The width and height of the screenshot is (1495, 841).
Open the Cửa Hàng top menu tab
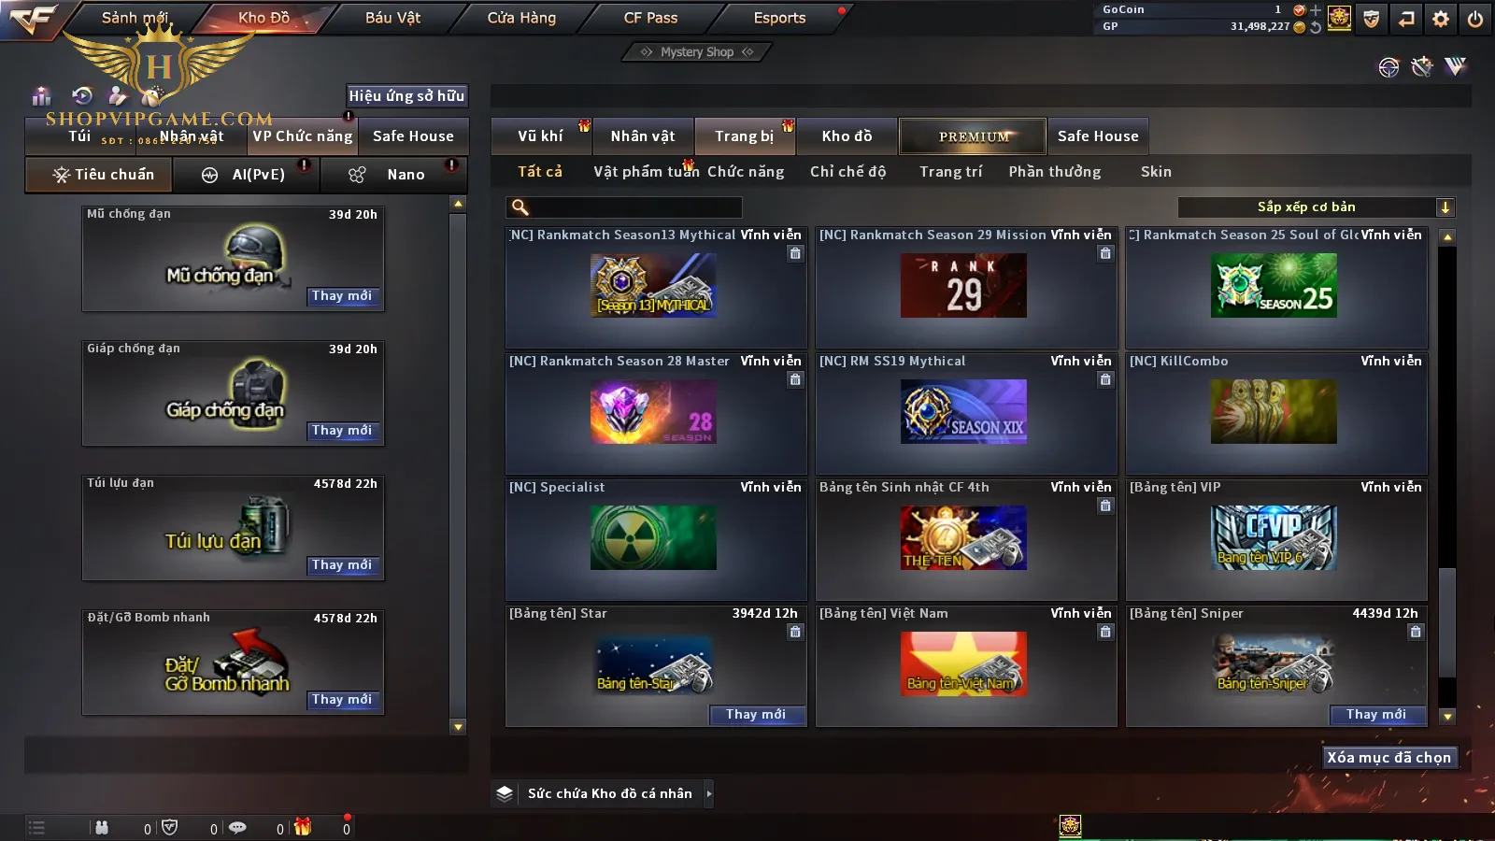pyautogui.click(x=521, y=18)
